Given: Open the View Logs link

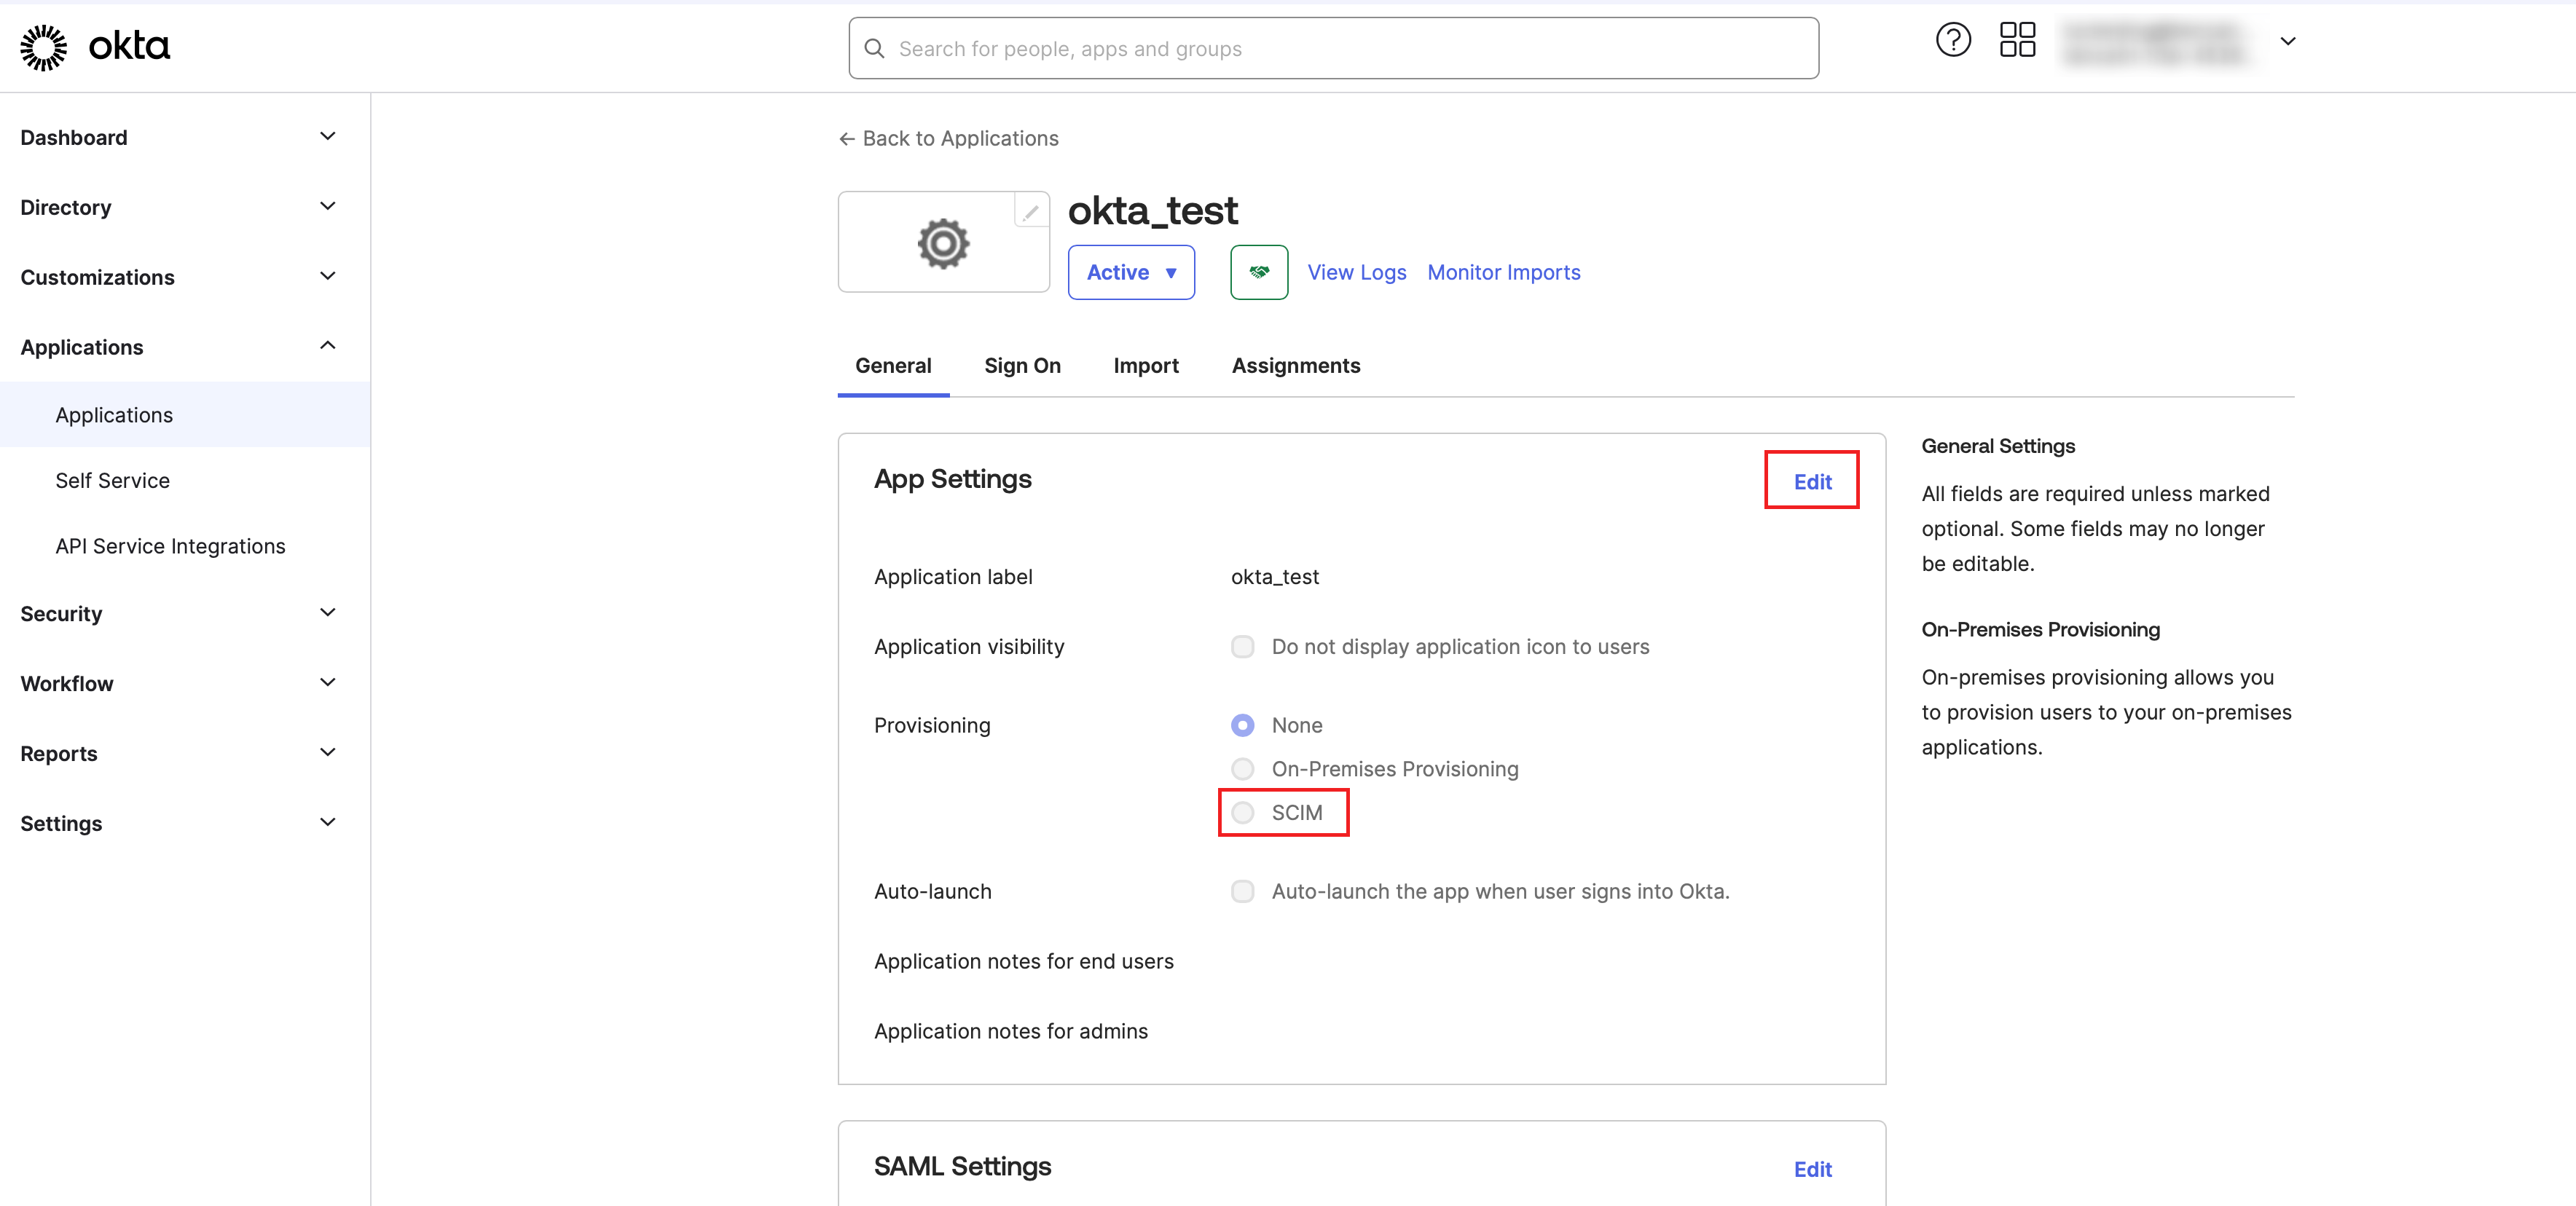Looking at the screenshot, I should [x=1356, y=273].
